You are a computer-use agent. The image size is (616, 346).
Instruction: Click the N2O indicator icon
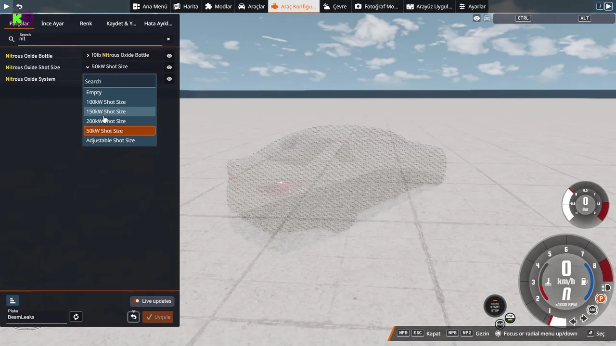tap(500, 324)
